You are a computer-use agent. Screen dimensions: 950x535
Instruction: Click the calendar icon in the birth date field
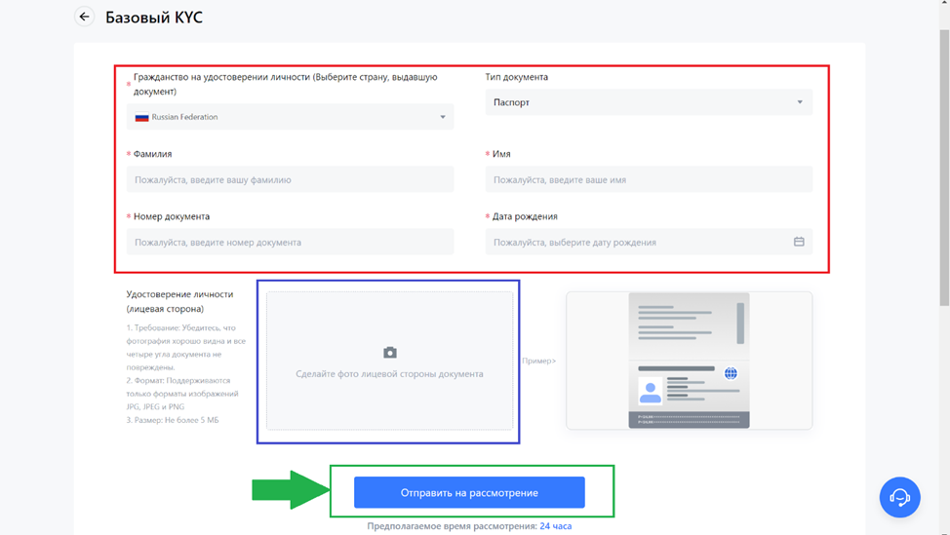(x=799, y=242)
